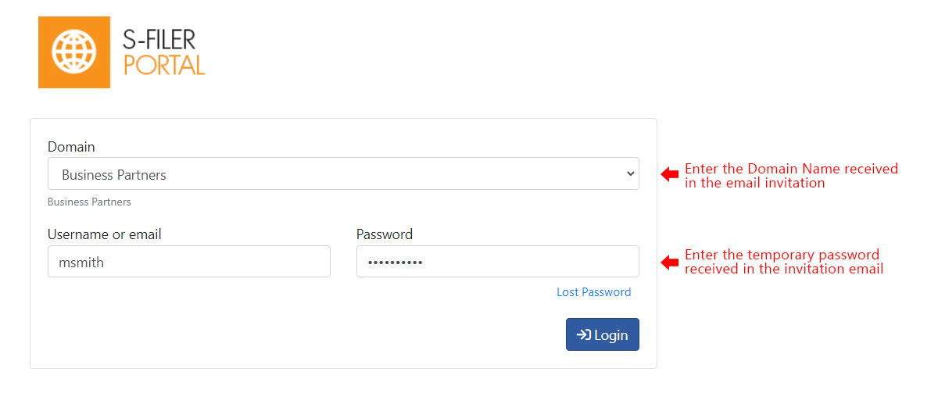Open the Lost Password link
Viewport: 938px width, 393px height.
(594, 292)
